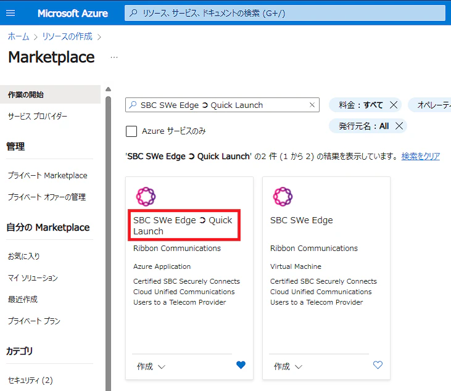Click the Marketplace search field

coord(222,105)
